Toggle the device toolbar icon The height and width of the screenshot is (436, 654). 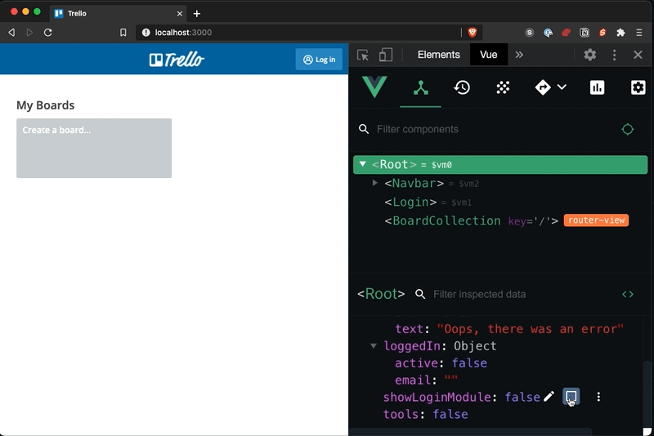coord(386,55)
